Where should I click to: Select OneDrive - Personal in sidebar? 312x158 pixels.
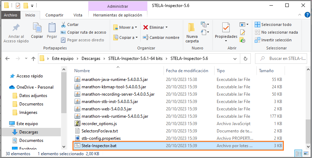click(35, 87)
